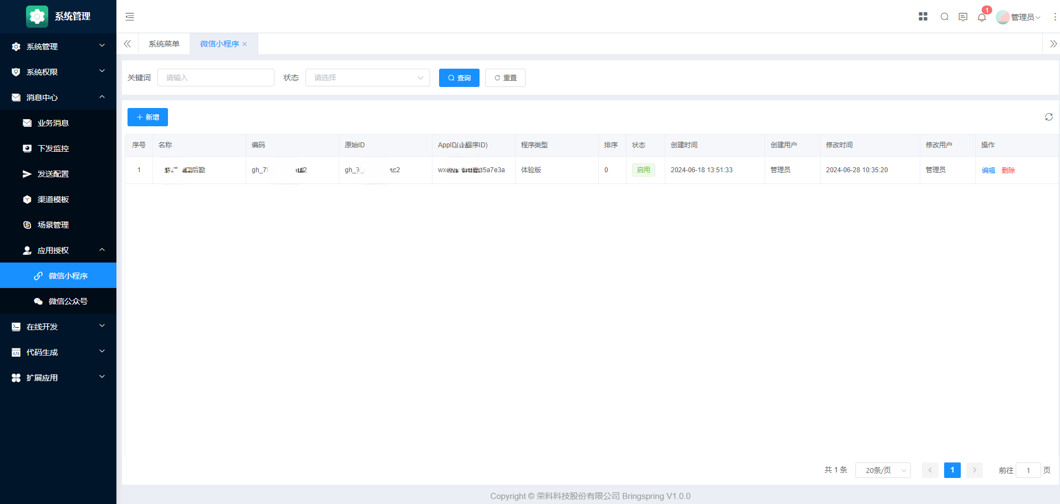1060x504 pixels.
Task: Click the 编辑 link in the row
Action: (x=988, y=171)
